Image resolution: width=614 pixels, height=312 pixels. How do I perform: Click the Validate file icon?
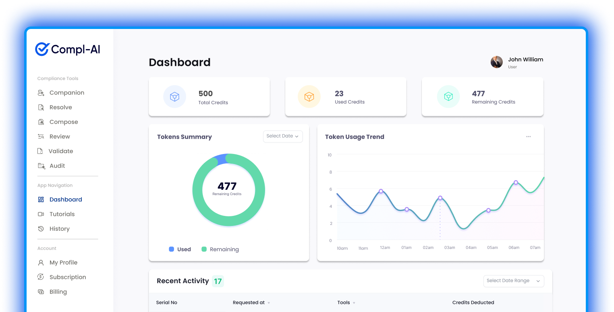(40, 151)
